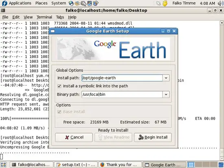Image resolution: width=224 pixels, height=168 pixels.
Task: Launch the web browser globe icon
Action: pos(71,3)
